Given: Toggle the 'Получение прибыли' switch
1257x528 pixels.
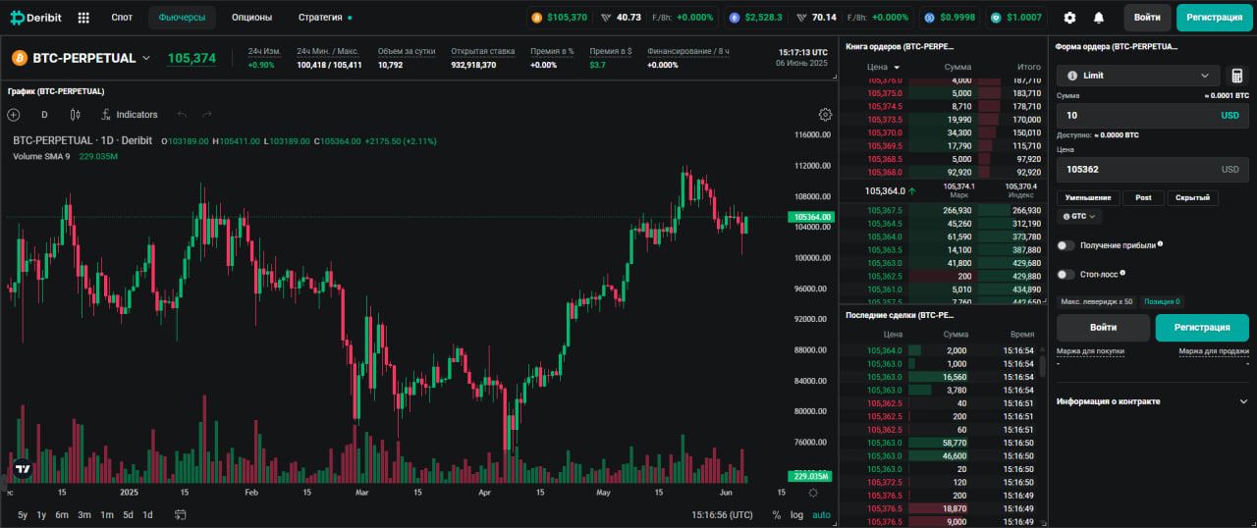Looking at the screenshot, I should tap(1066, 245).
